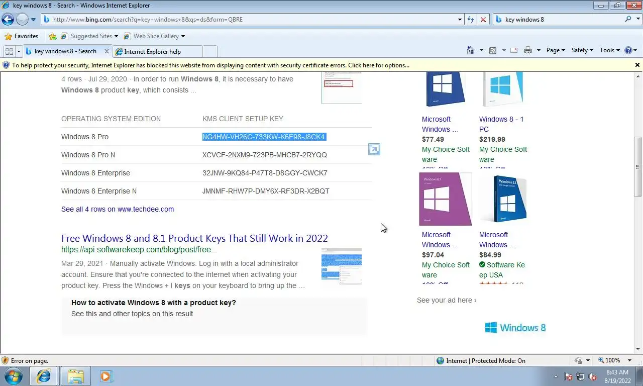Click the Windows 8 Enterprise key text

[265, 173]
